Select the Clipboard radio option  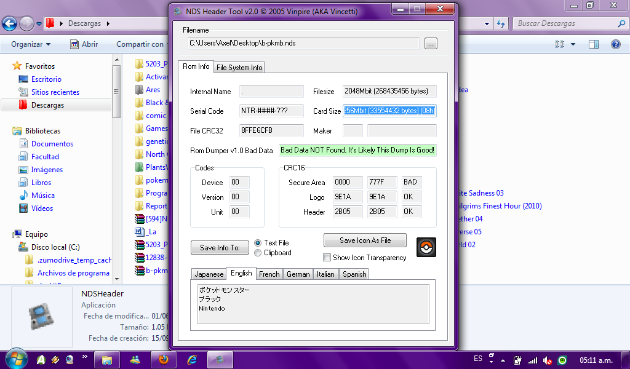tap(258, 253)
